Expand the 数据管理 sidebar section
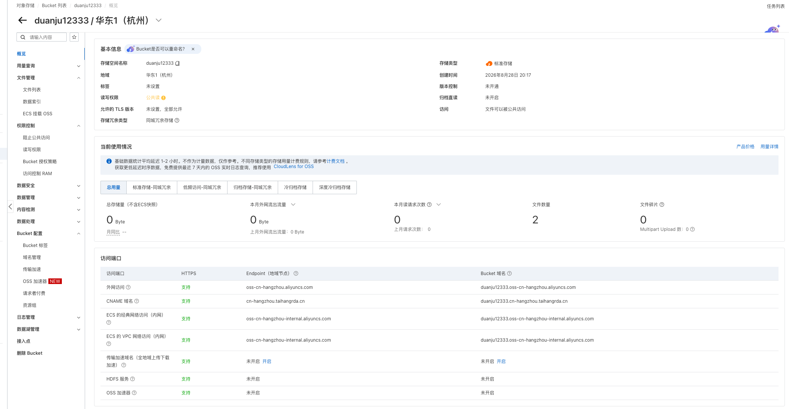789x409 pixels. tap(79, 198)
